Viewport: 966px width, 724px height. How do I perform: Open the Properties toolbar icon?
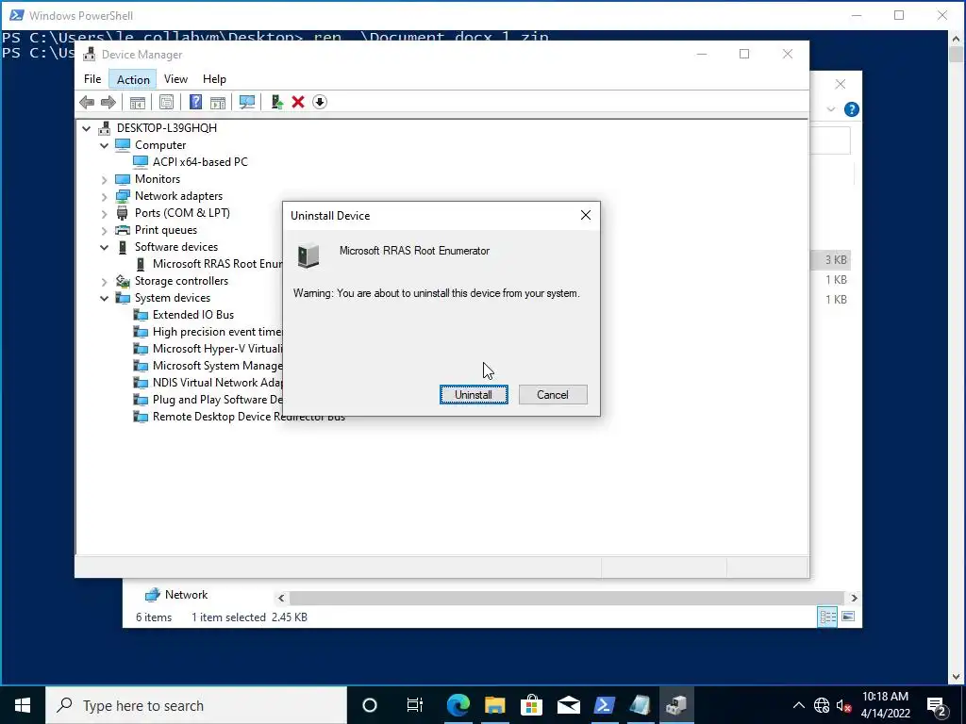coord(166,102)
